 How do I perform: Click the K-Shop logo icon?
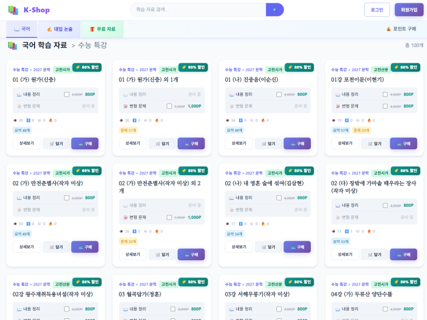pyautogui.click(x=13, y=10)
